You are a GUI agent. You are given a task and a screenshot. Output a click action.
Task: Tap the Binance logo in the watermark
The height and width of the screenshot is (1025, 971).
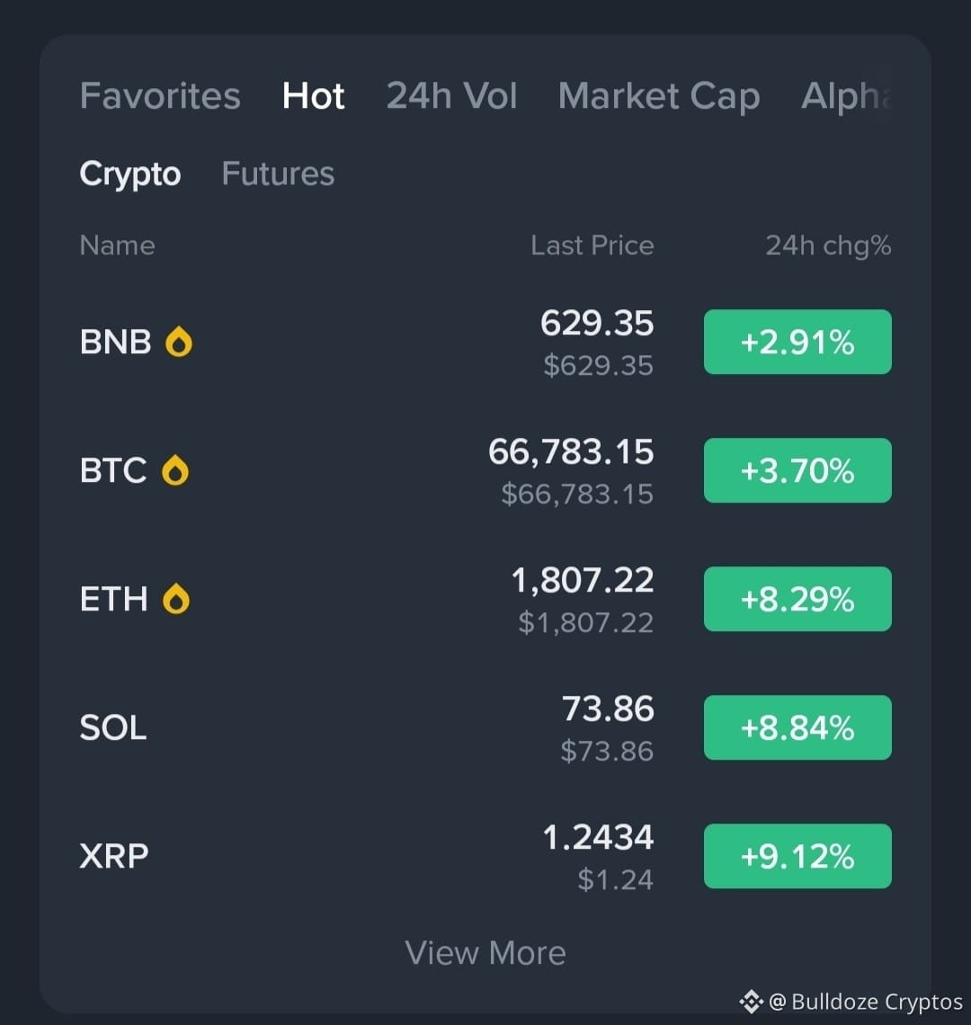(752, 1002)
